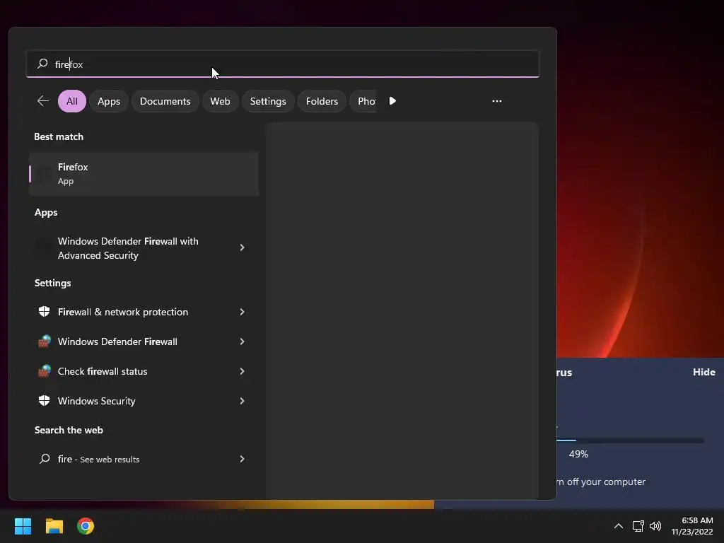The image size is (724, 543).
Task: Open Windows Defender Firewall setting
Action: pyautogui.click(x=144, y=341)
